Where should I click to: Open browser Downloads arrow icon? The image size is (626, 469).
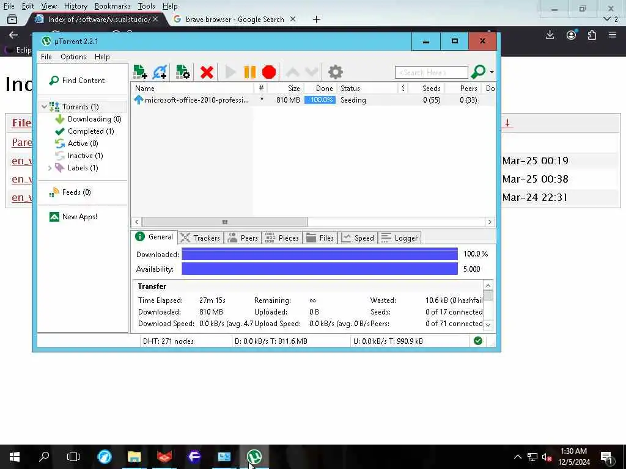[550, 35]
